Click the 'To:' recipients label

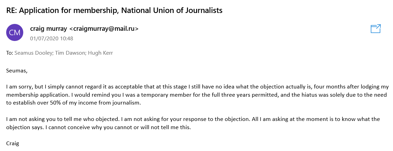pos(10,53)
